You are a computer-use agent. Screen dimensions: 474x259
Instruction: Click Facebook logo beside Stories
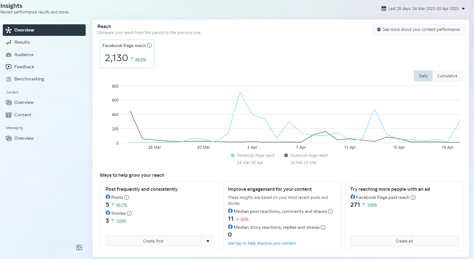coord(108,213)
